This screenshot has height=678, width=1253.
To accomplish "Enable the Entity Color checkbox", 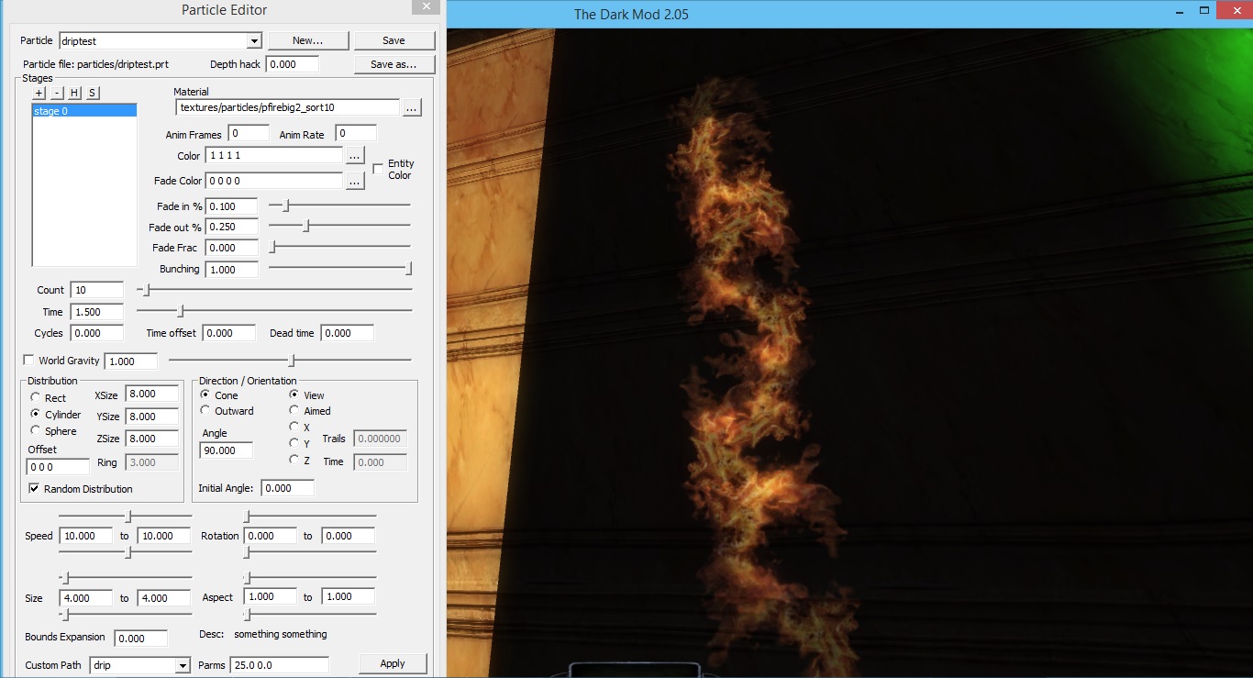I will [378, 169].
